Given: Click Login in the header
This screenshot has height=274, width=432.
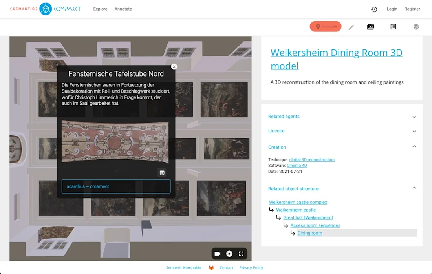Looking at the screenshot, I should 392,9.
